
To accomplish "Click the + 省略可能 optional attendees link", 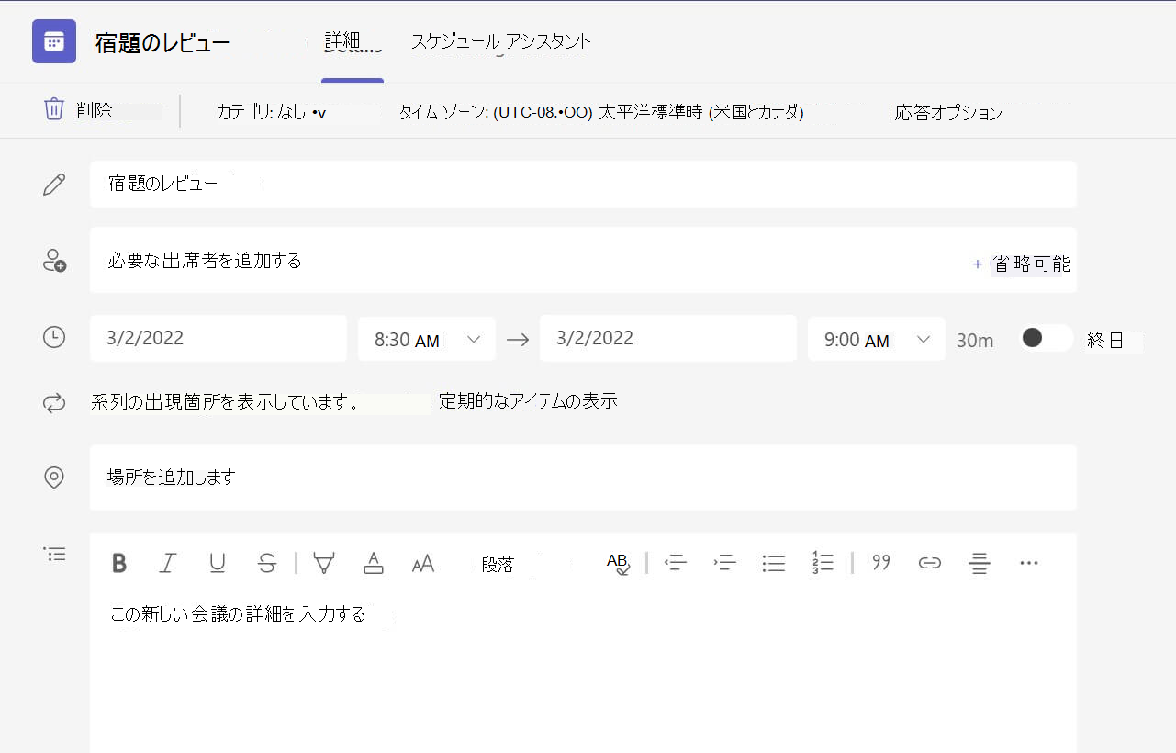I will point(1021,264).
